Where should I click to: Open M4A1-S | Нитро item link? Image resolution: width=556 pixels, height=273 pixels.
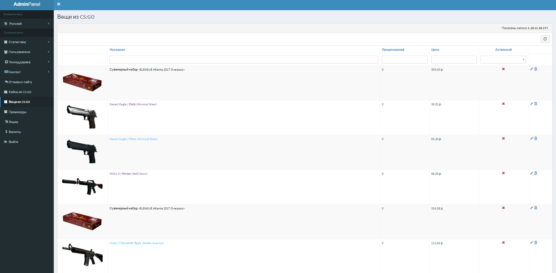[x=129, y=174]
